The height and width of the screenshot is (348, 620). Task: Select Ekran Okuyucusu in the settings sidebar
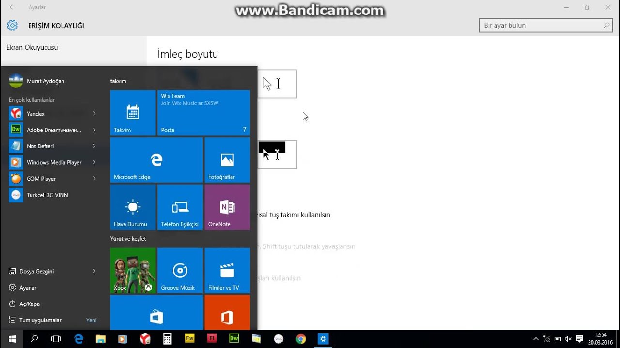click(32, 47)
